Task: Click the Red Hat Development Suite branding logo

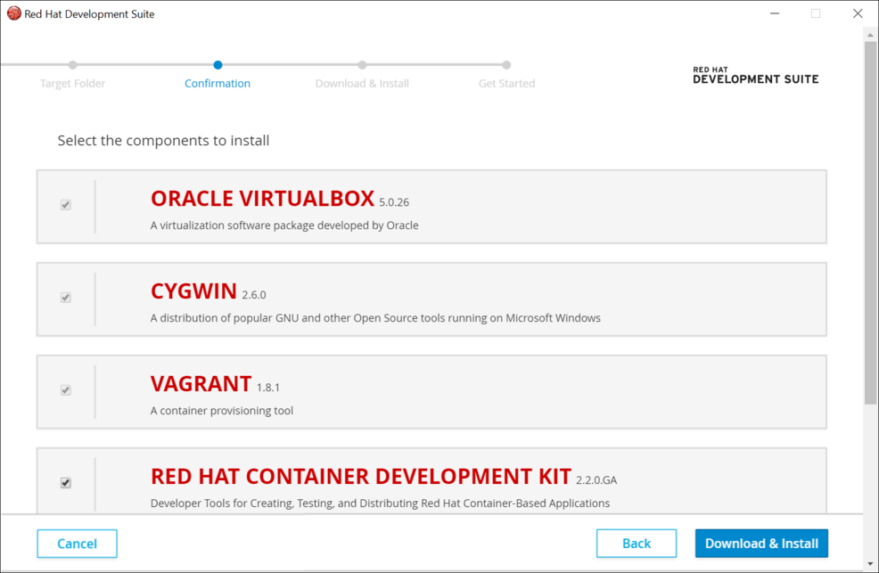Action: tap(755, 75)
